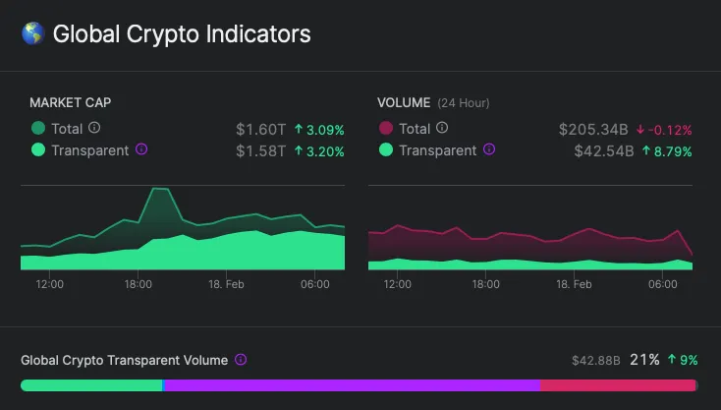
Task: Click purple info icon beside Volume Transparent
Action: 489,150
